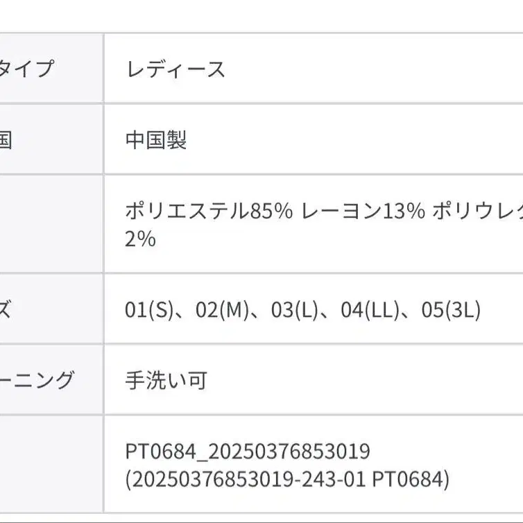Click the タイプ row label
This screenshot has height=523, width=523.
coord(26,69)
